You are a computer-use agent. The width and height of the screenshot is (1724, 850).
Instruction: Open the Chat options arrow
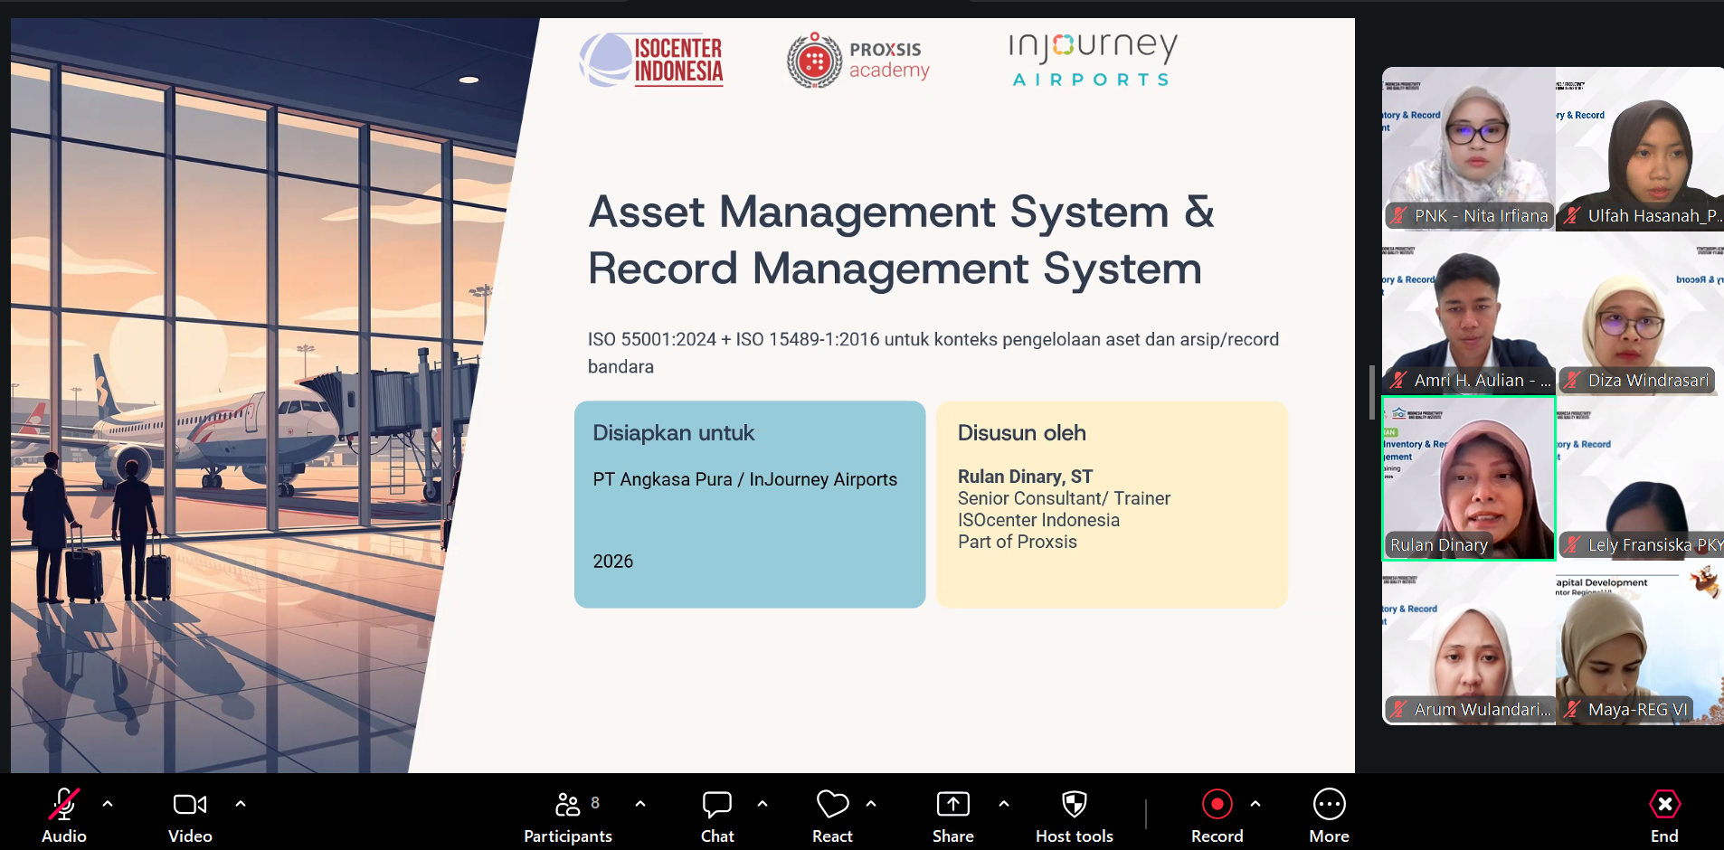pos(763,803)
